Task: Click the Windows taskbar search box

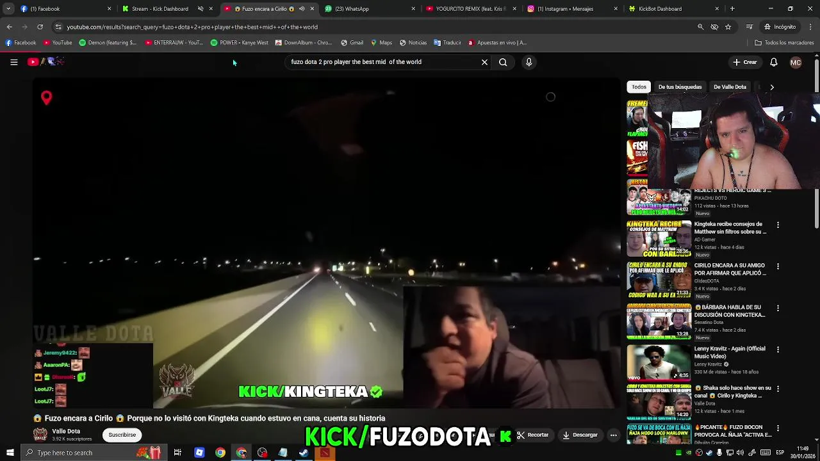Action: (93, 453)
